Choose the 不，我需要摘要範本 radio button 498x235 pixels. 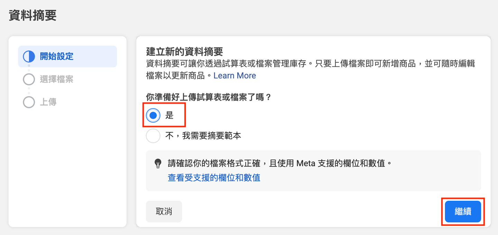153,136
